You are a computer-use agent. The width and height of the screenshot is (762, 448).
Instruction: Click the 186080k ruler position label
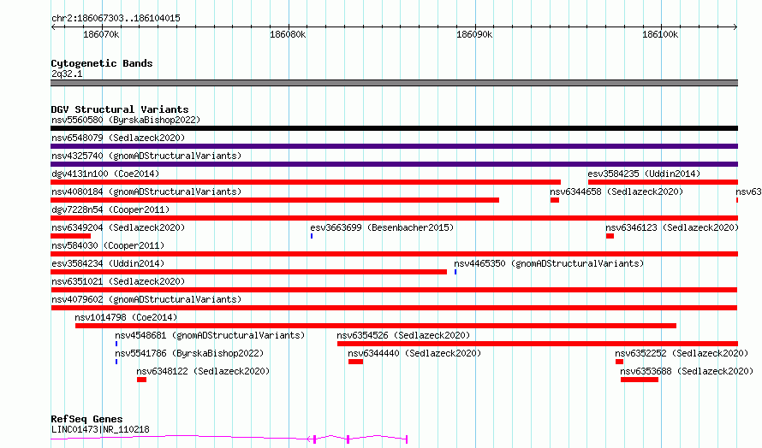point(288,34)
